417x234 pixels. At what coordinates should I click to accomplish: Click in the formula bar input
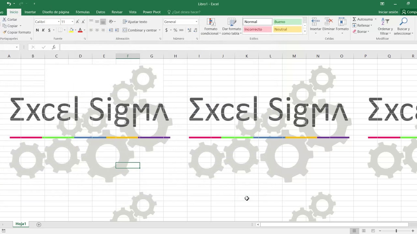[x=238, y=47]
